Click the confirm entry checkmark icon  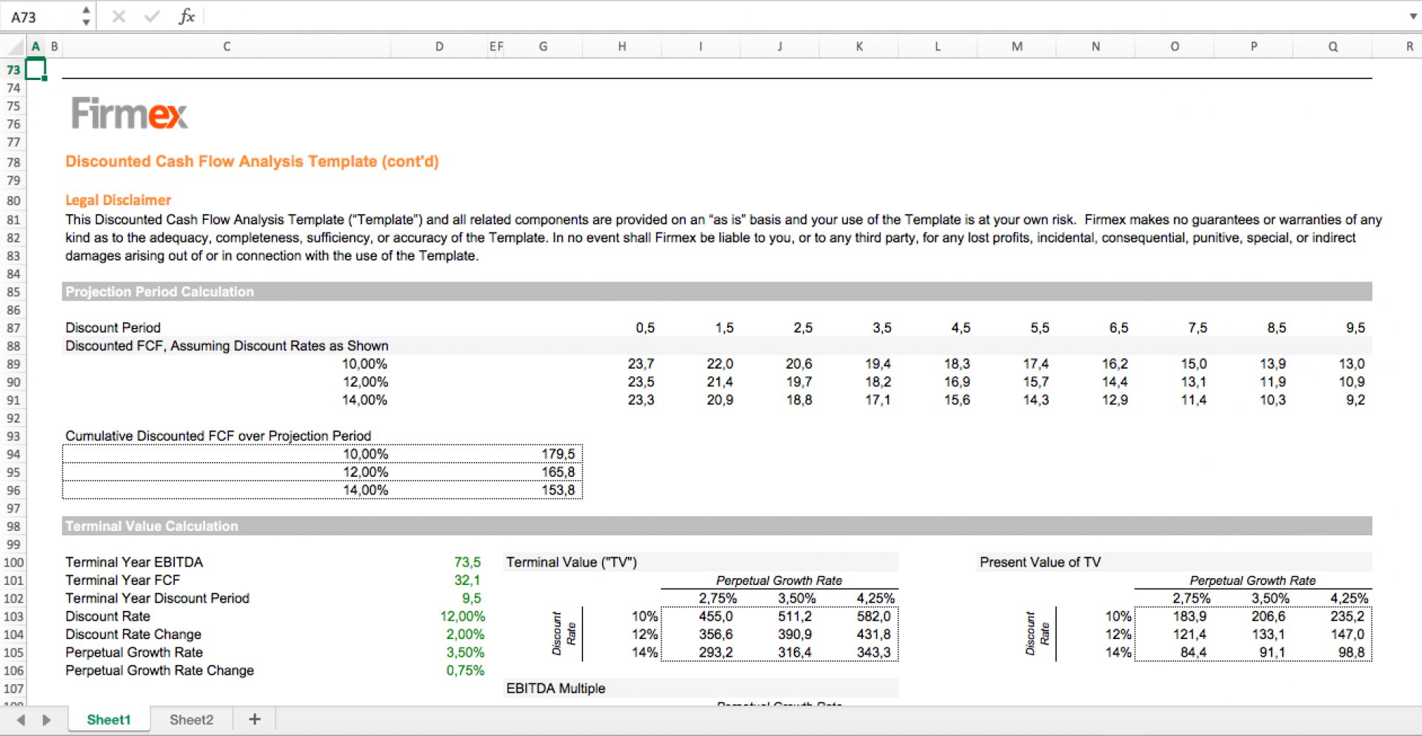pos(152,16)
